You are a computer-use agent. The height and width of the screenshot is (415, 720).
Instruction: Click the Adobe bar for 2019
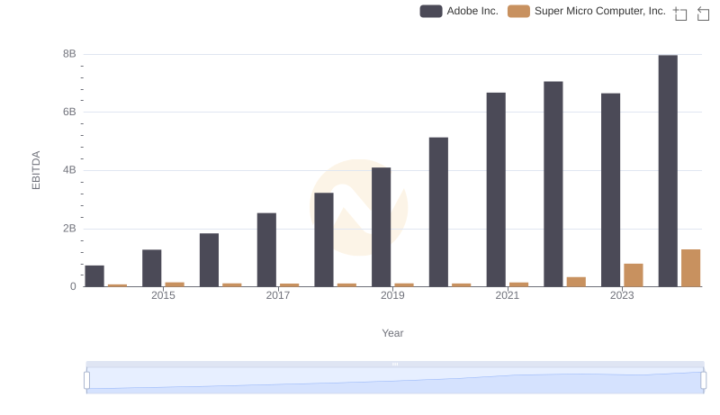pyautogui.click(x=381, y=227)
